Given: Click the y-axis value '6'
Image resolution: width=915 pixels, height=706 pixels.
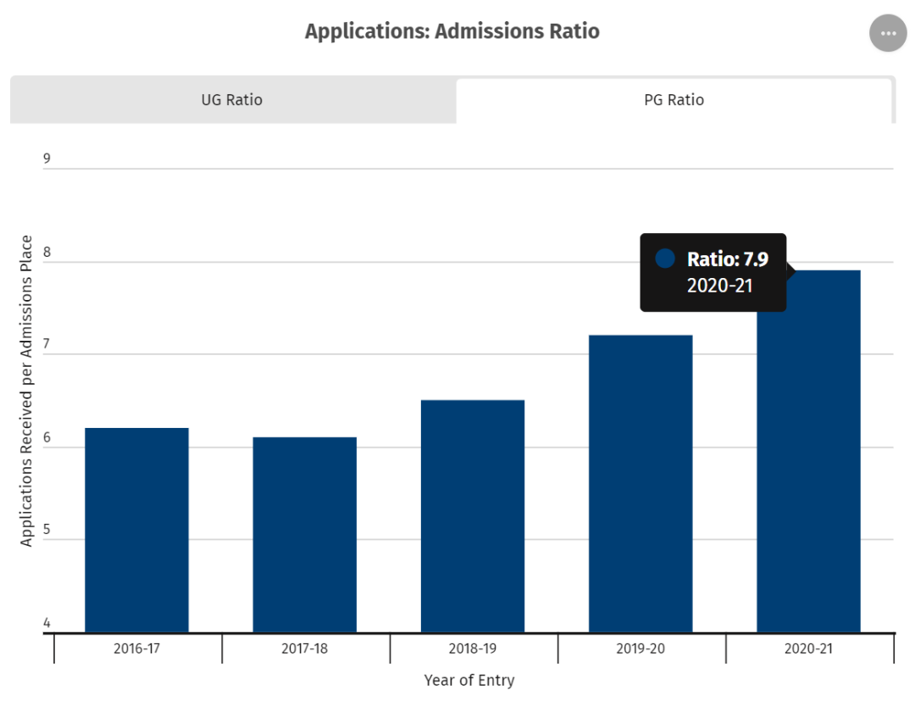Looking at the screenshot, I should coord(47,437).
